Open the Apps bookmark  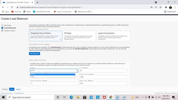[x=6, y=12]
